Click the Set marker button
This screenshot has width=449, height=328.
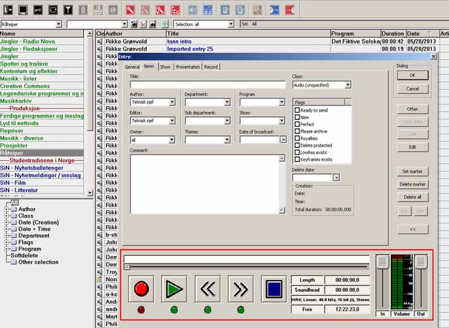(x=412, y=172)
